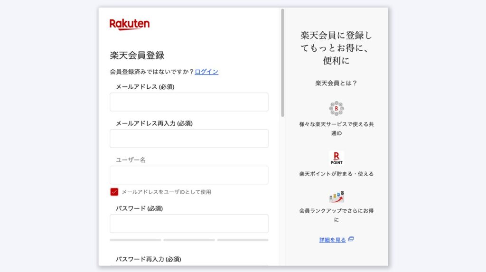The height and width of the screenshot is (272, 486).
Task: Select the ユーザー名 input field
Action: point(189,175)
